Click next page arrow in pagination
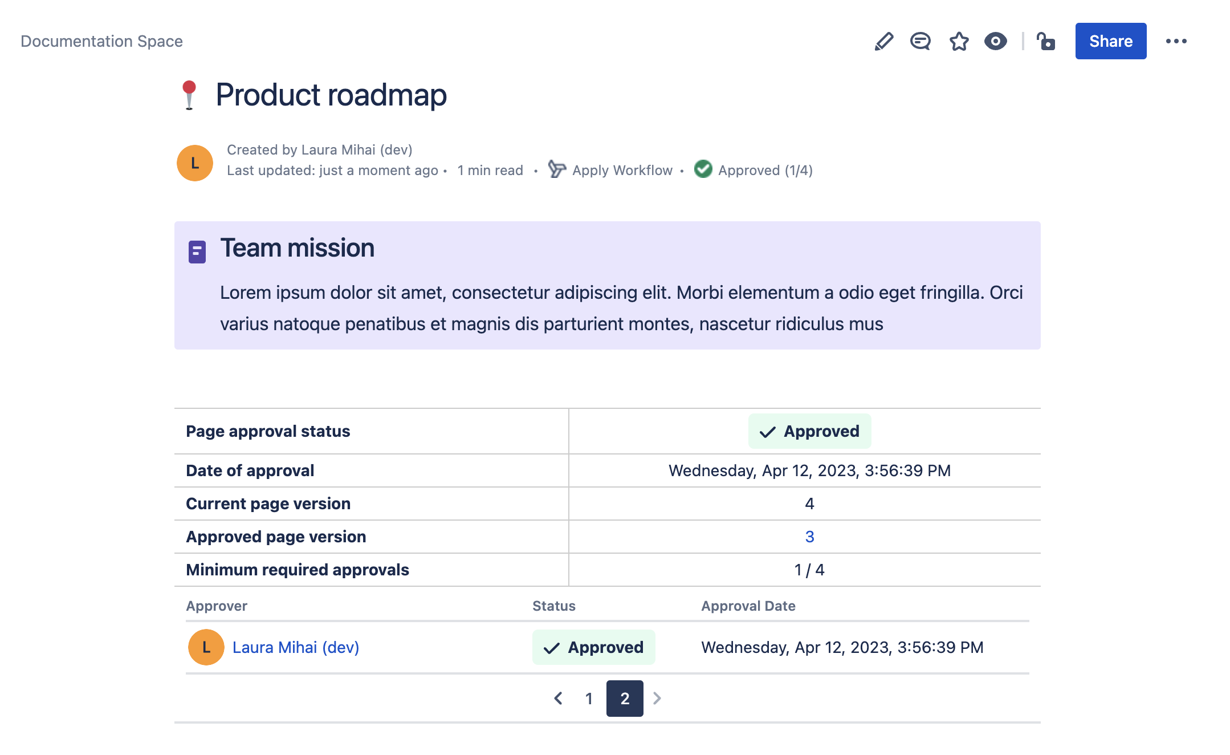This screenshot has width=1230, height=755. tap(657, 699)
